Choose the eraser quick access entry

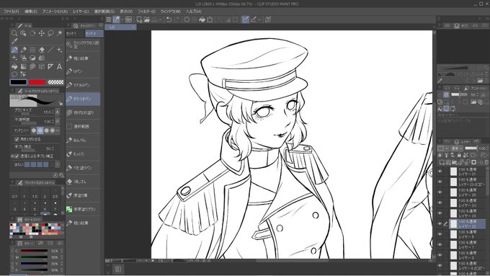[x=83, y=182]
